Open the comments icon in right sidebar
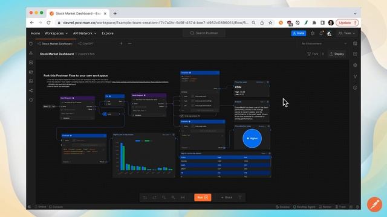Screen dimensions: 387x217 tap(355, 54)
